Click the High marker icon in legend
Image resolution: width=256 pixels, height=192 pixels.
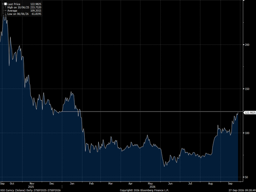[6, 8]
